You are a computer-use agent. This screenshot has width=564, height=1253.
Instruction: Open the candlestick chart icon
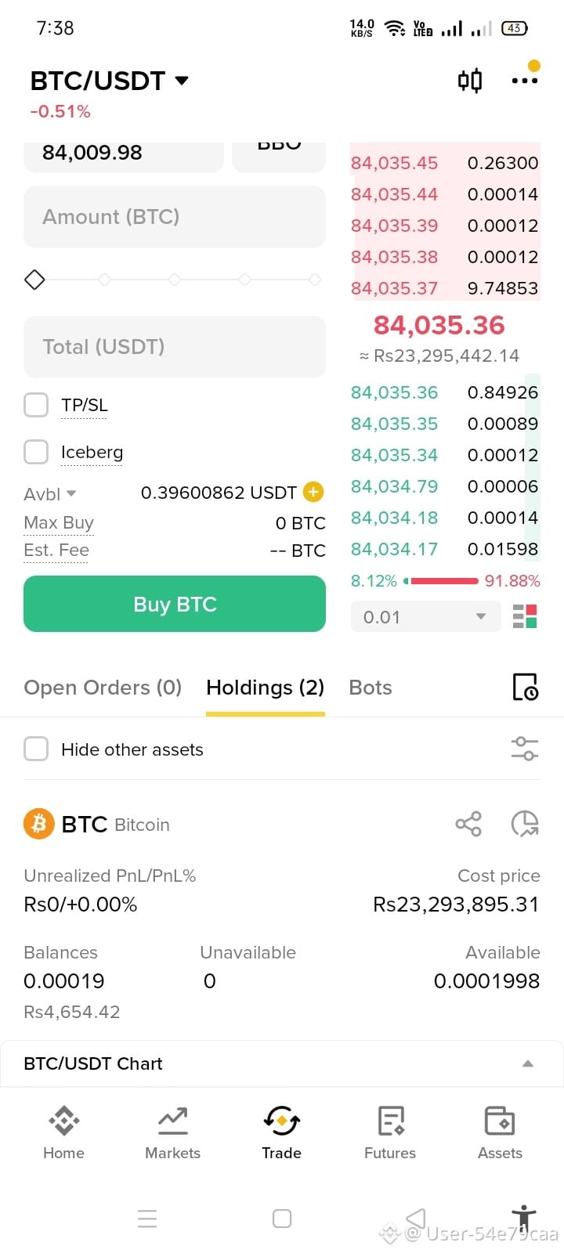[x=470, y=81]
